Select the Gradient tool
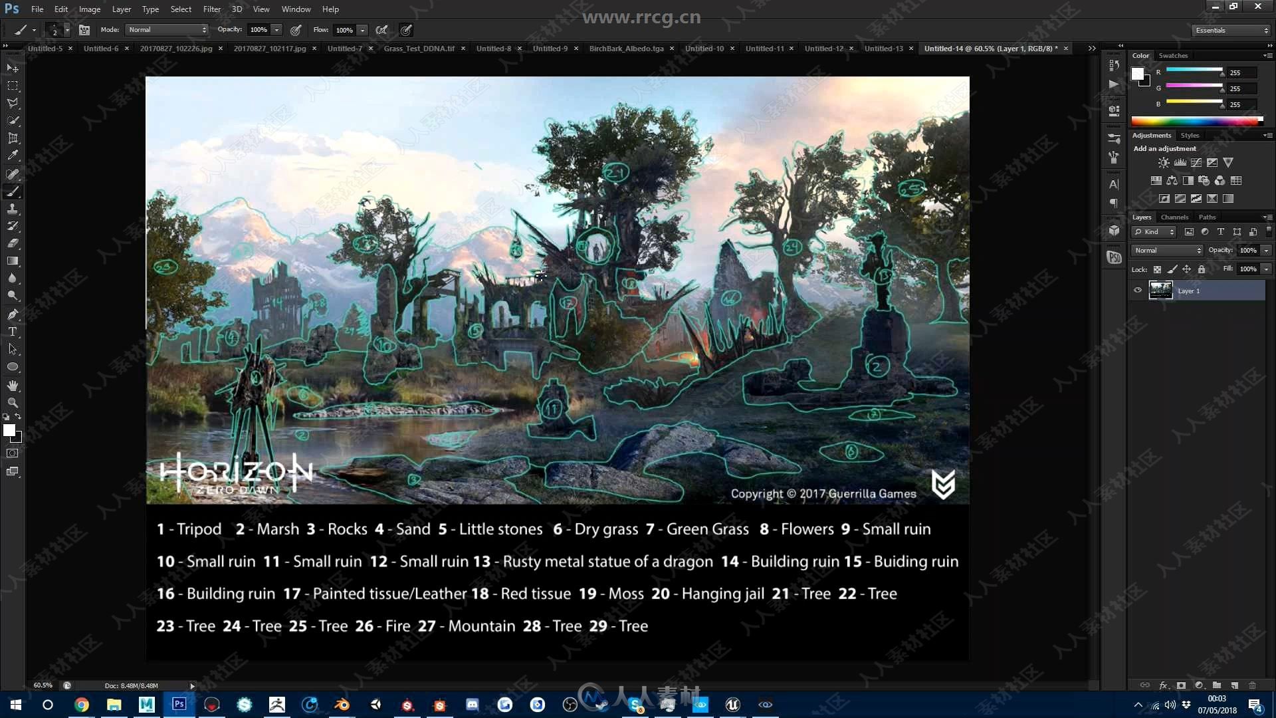 (13, 261)
